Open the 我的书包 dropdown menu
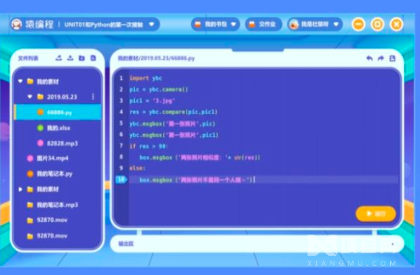 pos(215,24)
